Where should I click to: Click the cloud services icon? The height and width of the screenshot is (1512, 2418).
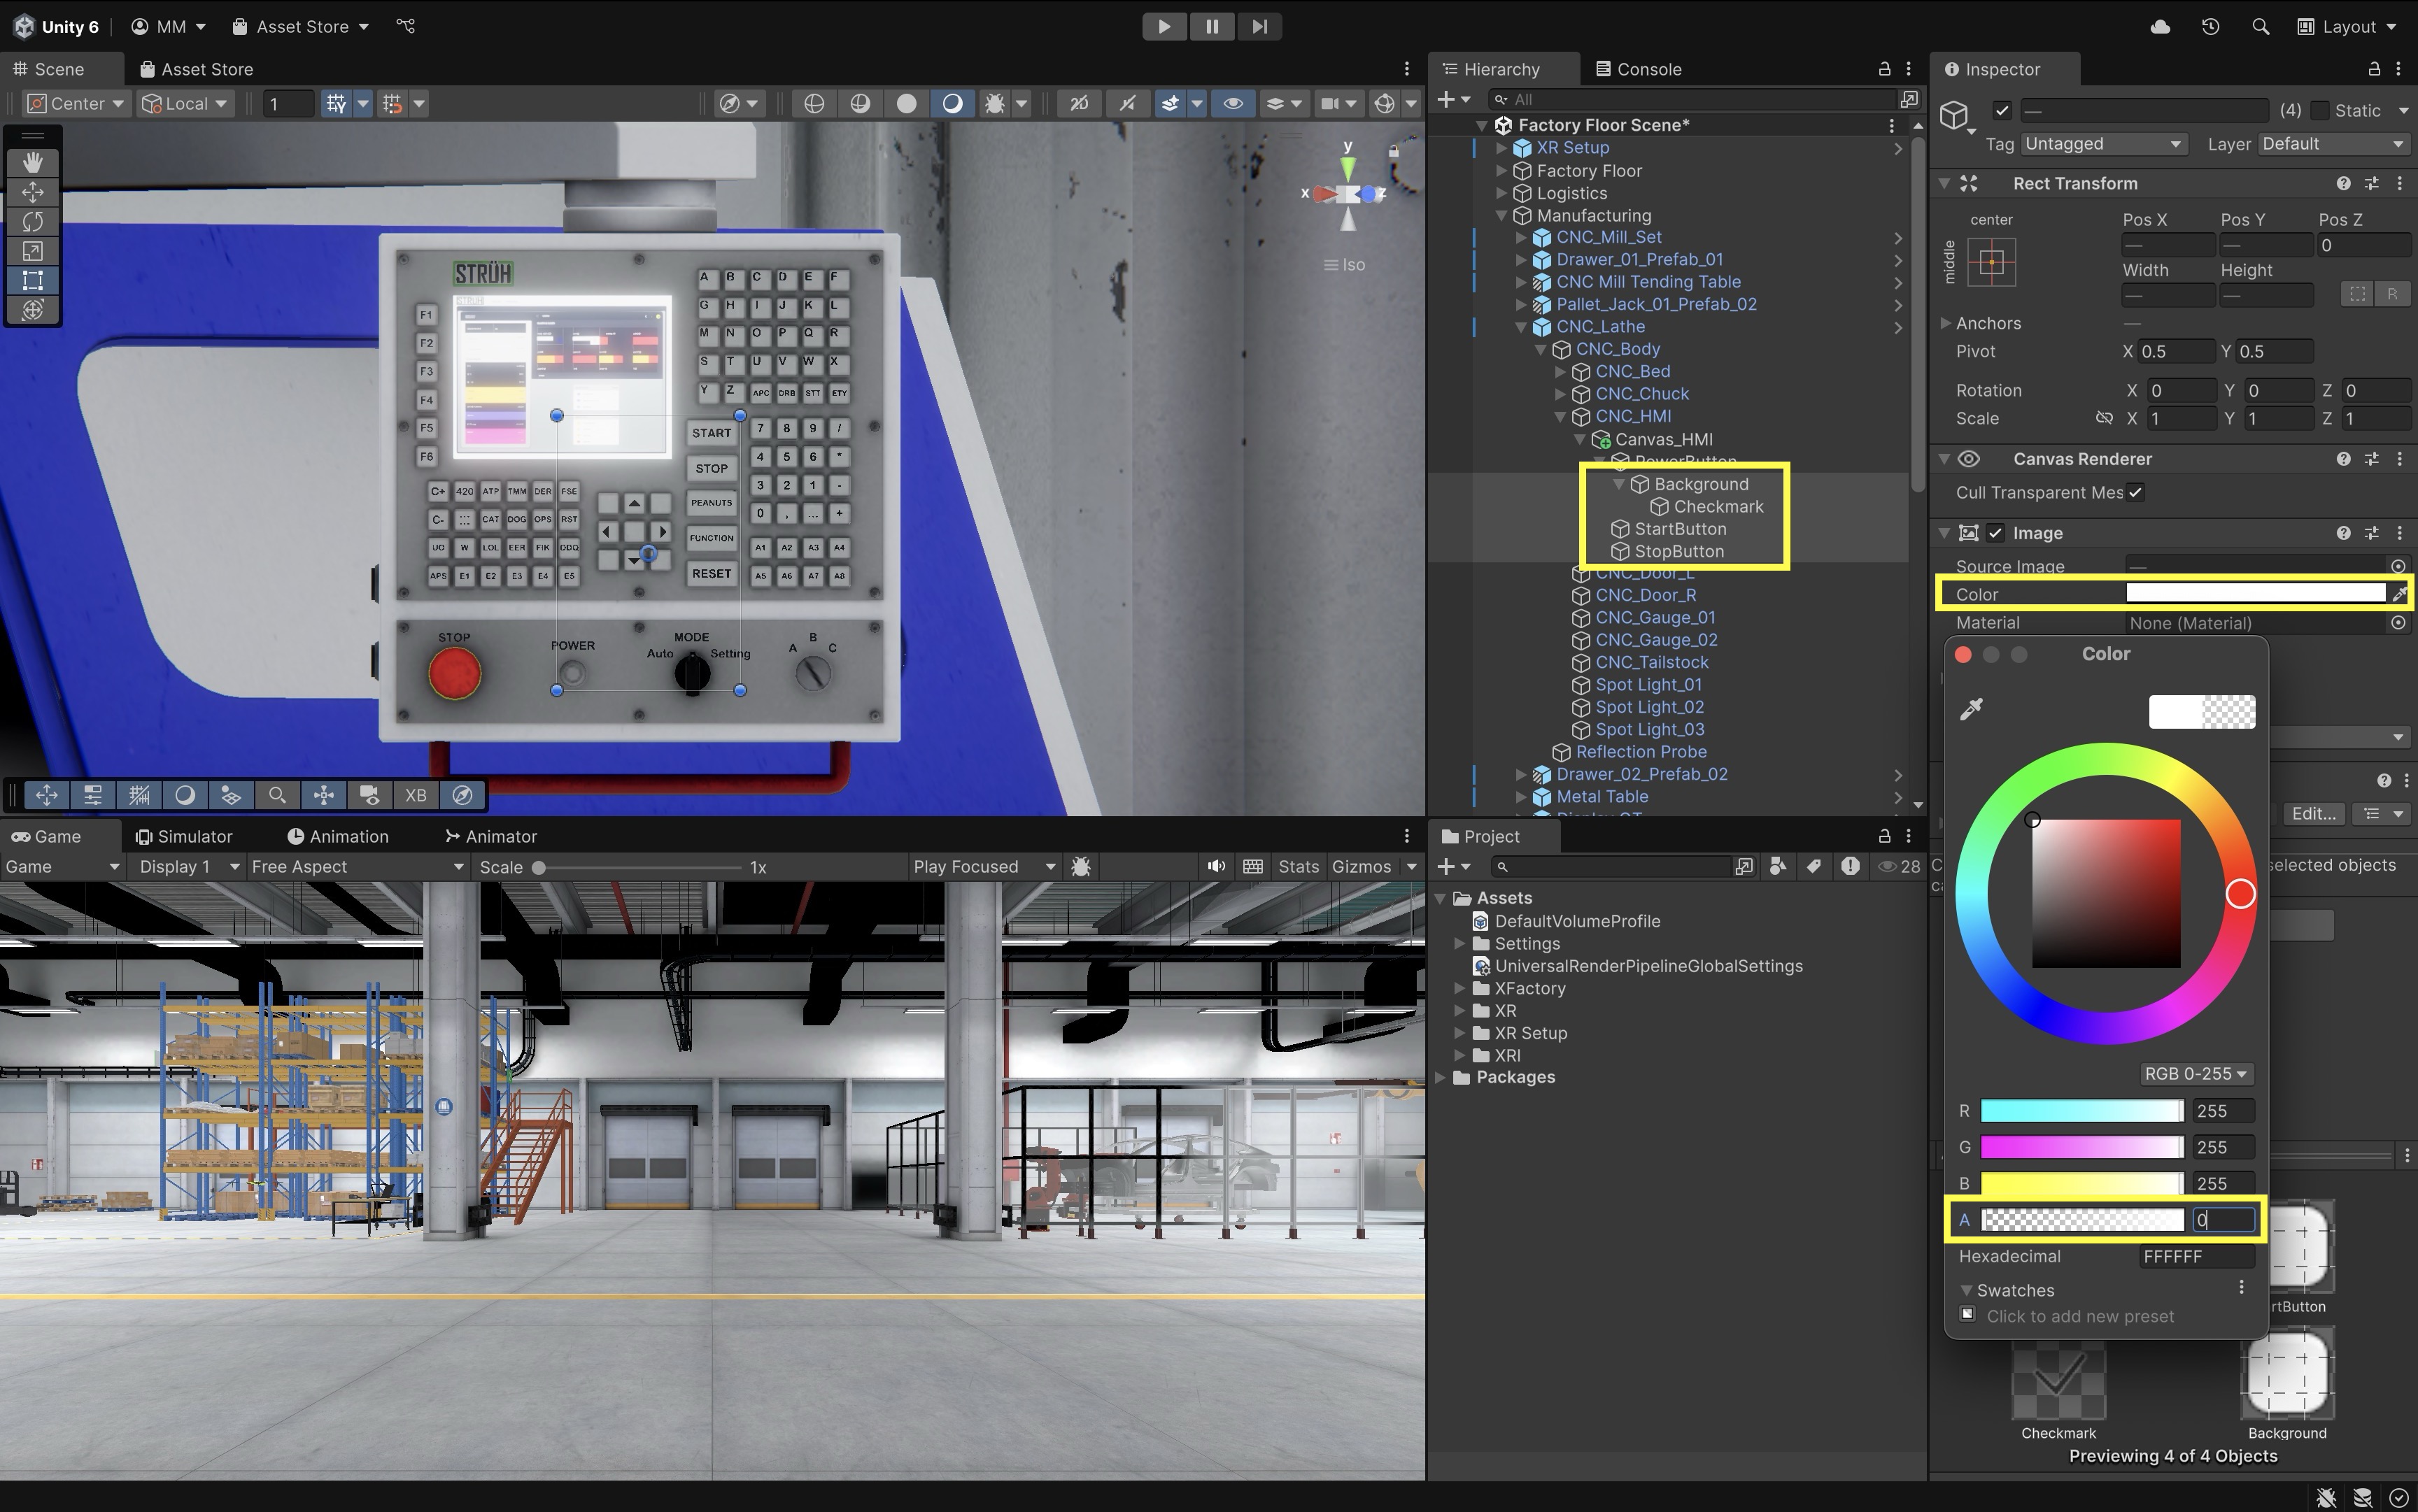[x=2160, y=27]
